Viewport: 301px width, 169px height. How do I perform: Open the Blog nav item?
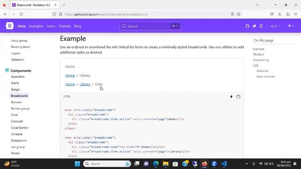tap(78, 26)
